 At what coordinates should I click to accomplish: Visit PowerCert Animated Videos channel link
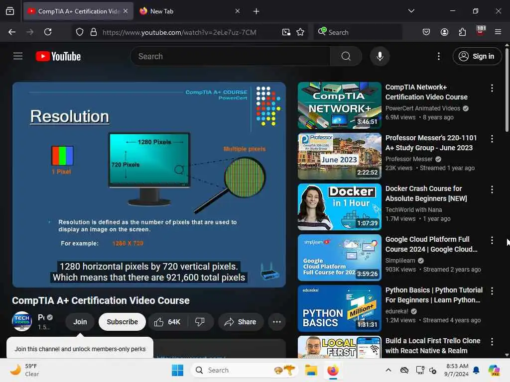click(422, 108)
